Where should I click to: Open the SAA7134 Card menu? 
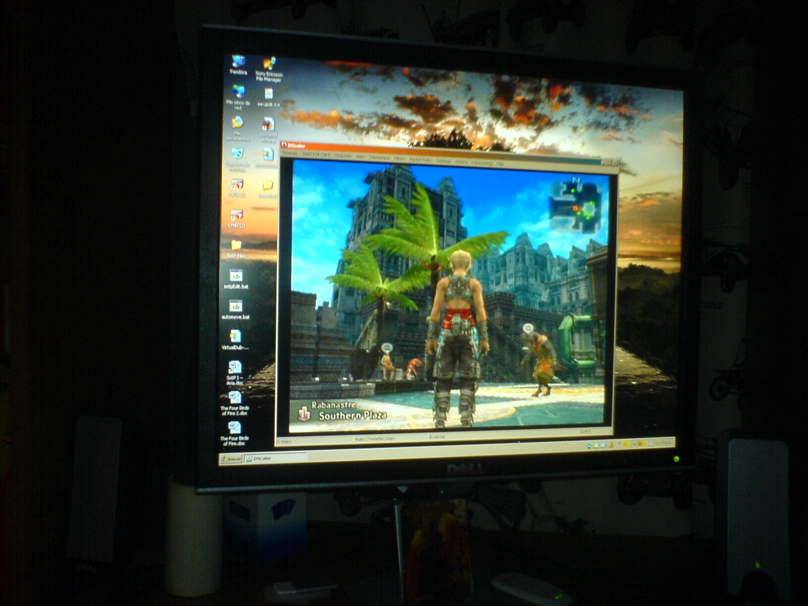tap(316, 155)
